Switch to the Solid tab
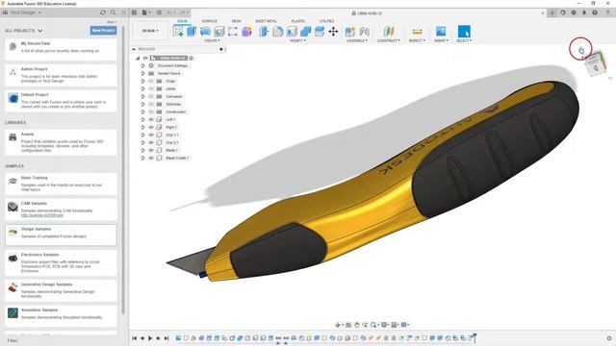 click(x=182, y=21)
